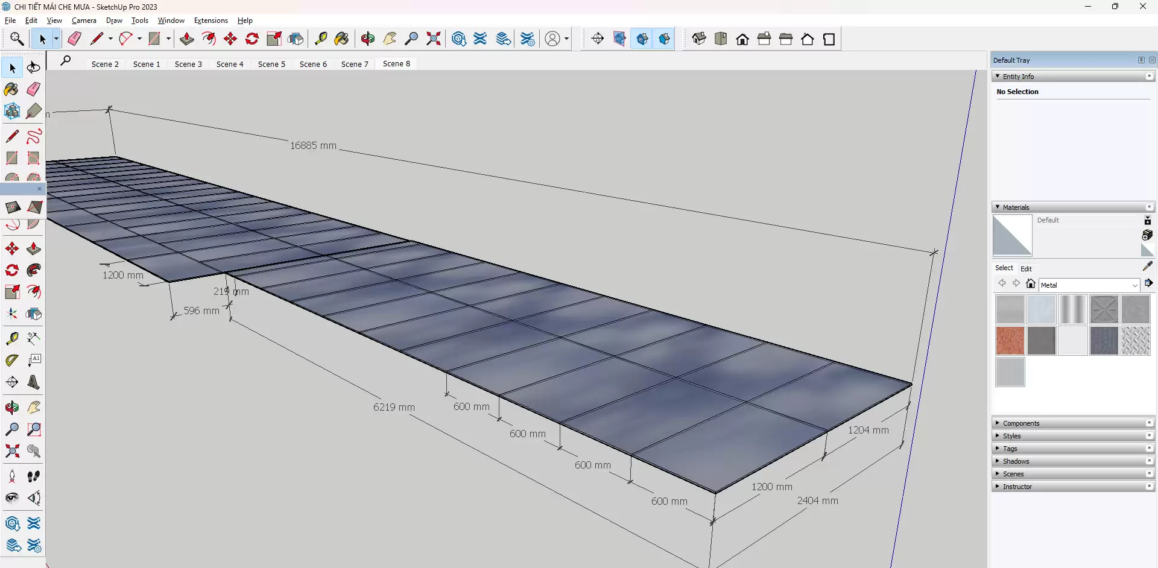Switch to the Iso standard view

click(699, 39)
